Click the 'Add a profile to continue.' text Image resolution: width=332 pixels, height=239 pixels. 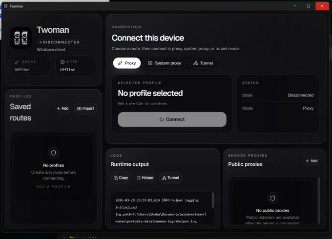143,103
